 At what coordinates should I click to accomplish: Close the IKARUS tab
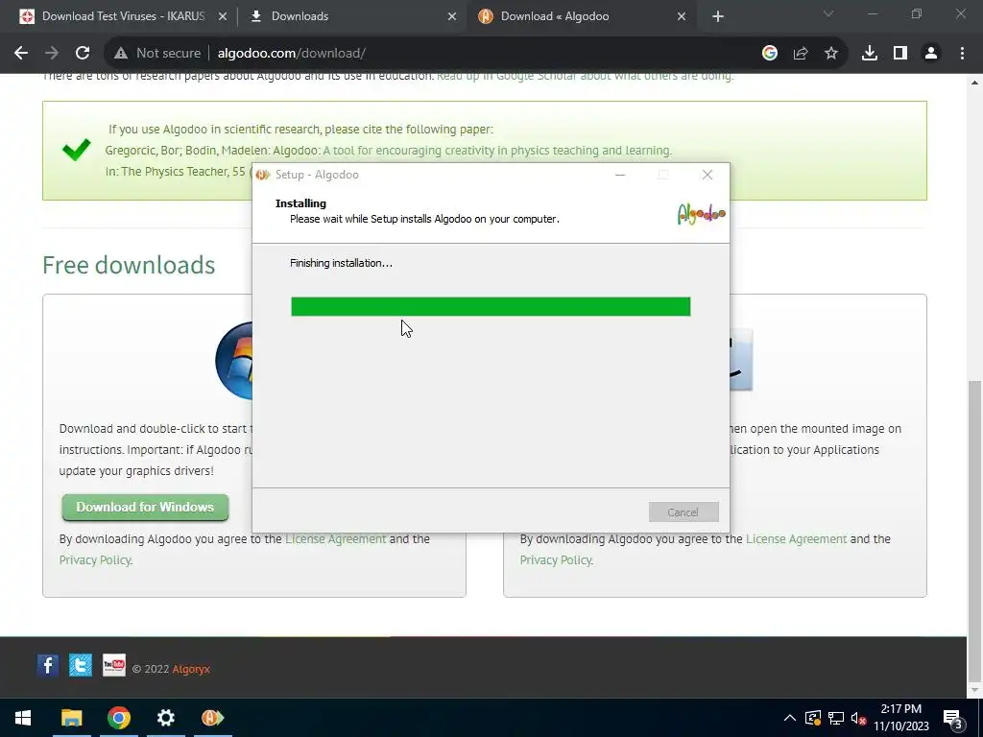(x=223, y=17)
